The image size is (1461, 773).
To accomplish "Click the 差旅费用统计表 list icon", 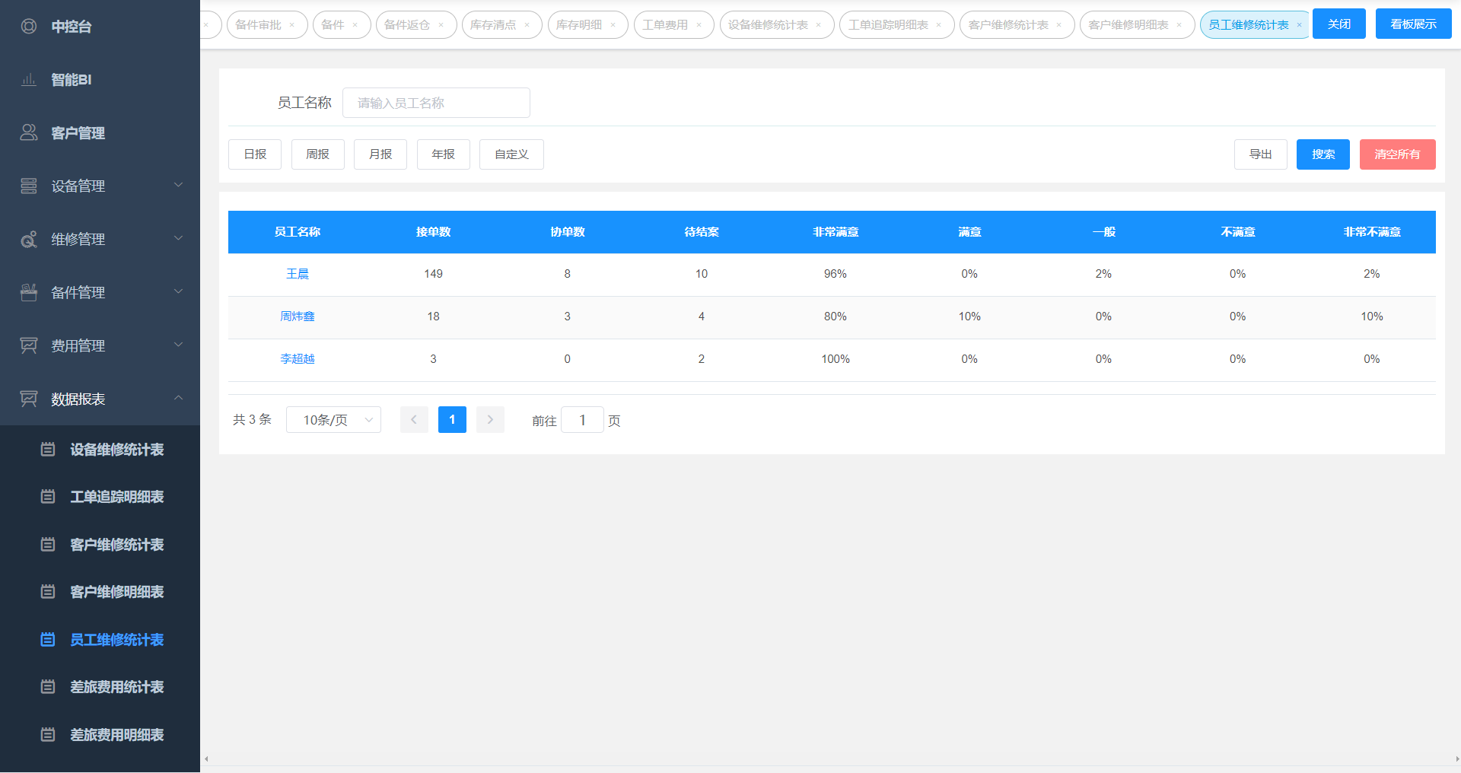I will 48,687.
